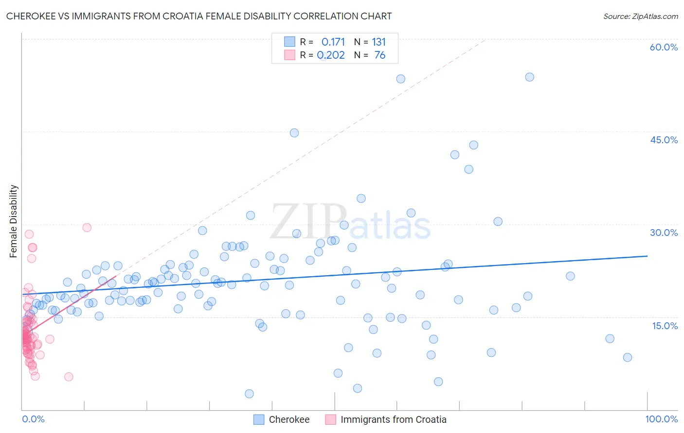Click the 45.0% y-axis label
The width and height of the screenshot is (684, 433).
click(x=664, y=140)
